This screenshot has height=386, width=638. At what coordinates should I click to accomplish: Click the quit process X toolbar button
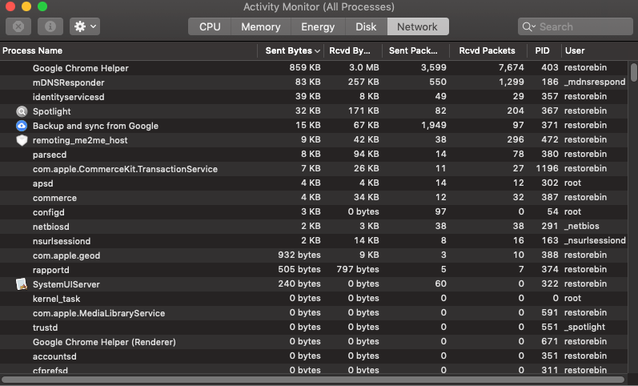click(18, 27)
